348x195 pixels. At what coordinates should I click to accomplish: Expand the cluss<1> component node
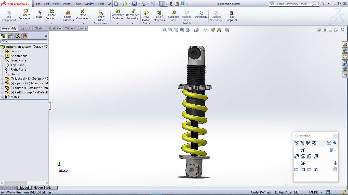point(3,88)
